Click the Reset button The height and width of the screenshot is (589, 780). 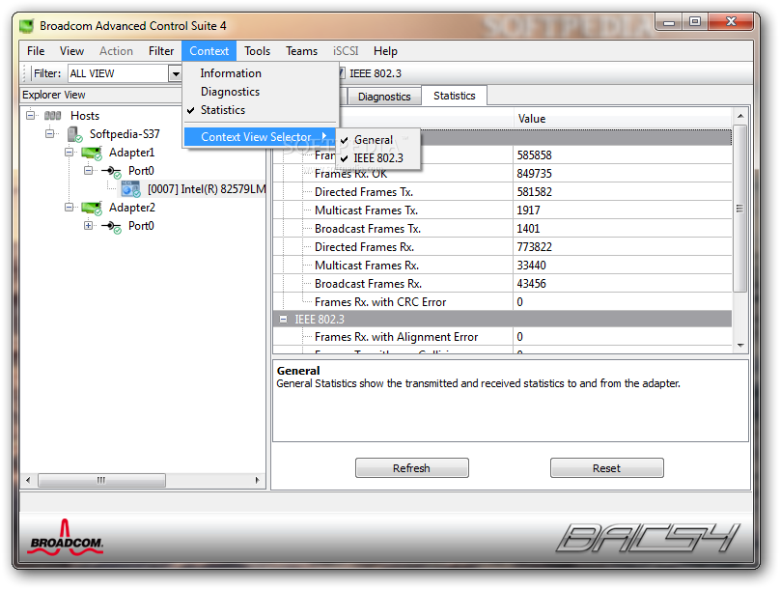tap(607, 468)
